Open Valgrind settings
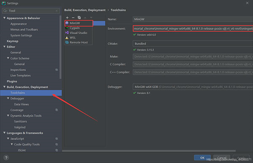Image resolution: width=253 pixels, height=163 pixels. (x=20, y=127)
